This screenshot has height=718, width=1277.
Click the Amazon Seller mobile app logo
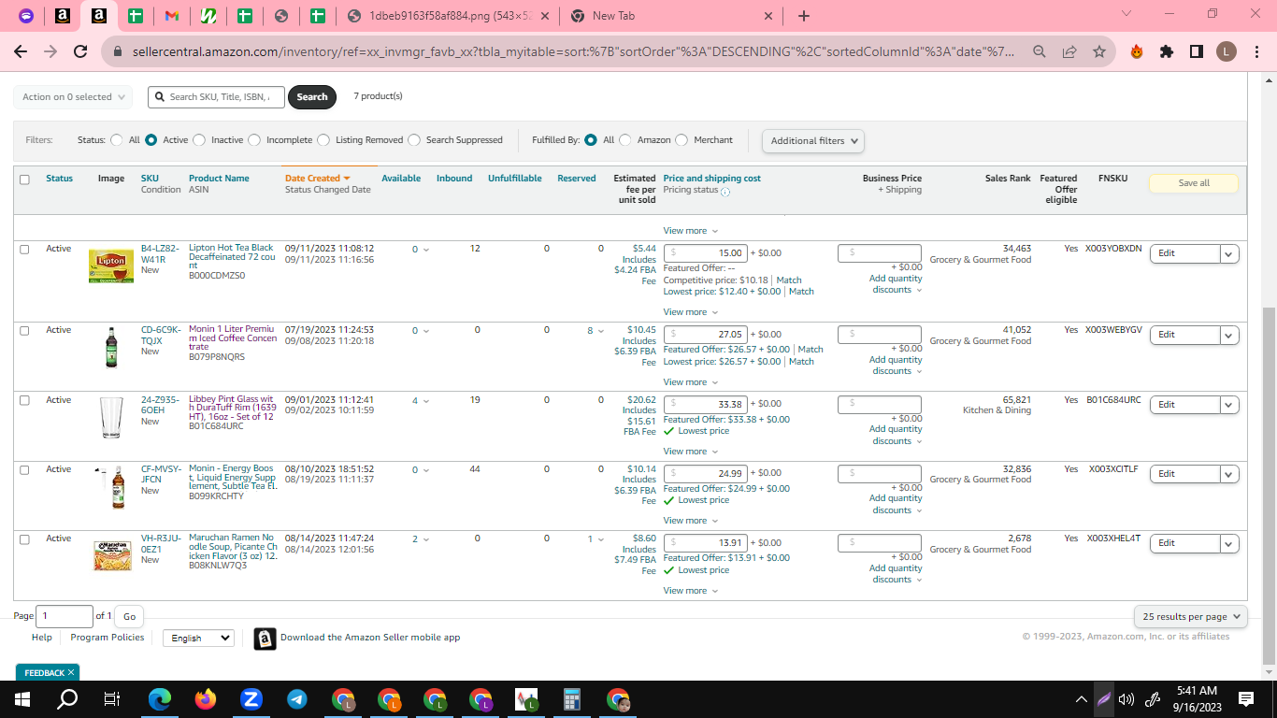(x=265, y=639)
